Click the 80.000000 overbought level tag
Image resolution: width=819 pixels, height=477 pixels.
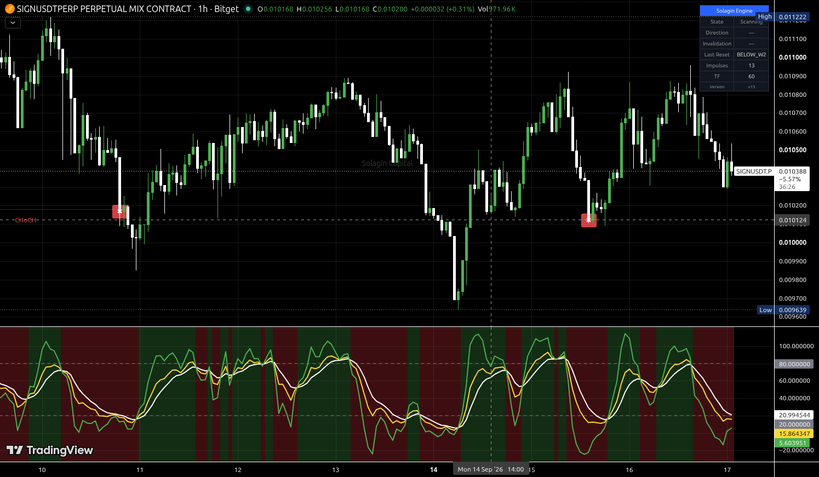coord(794,364)
